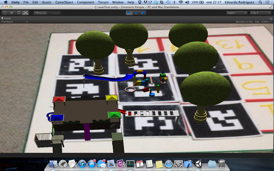Show the Stats overlay

click(x=257, y=22)
